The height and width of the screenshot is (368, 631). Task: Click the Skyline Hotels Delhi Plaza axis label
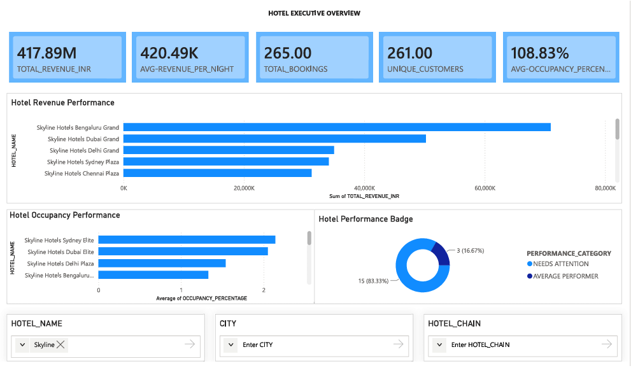pos(60,264)
